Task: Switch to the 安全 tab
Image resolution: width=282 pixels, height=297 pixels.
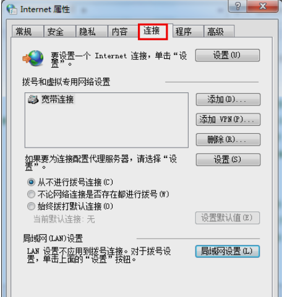Action: click(x=59, y=32)
